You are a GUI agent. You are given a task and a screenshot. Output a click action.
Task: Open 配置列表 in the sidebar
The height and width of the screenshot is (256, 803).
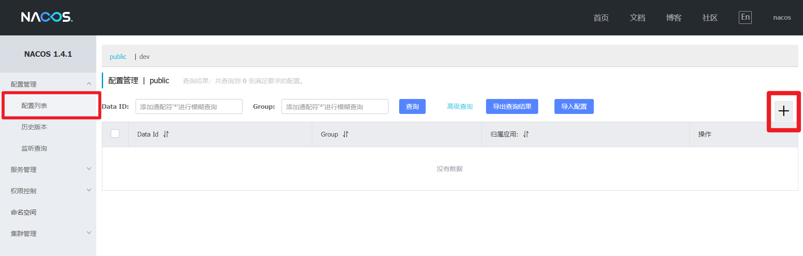(34, 105)
